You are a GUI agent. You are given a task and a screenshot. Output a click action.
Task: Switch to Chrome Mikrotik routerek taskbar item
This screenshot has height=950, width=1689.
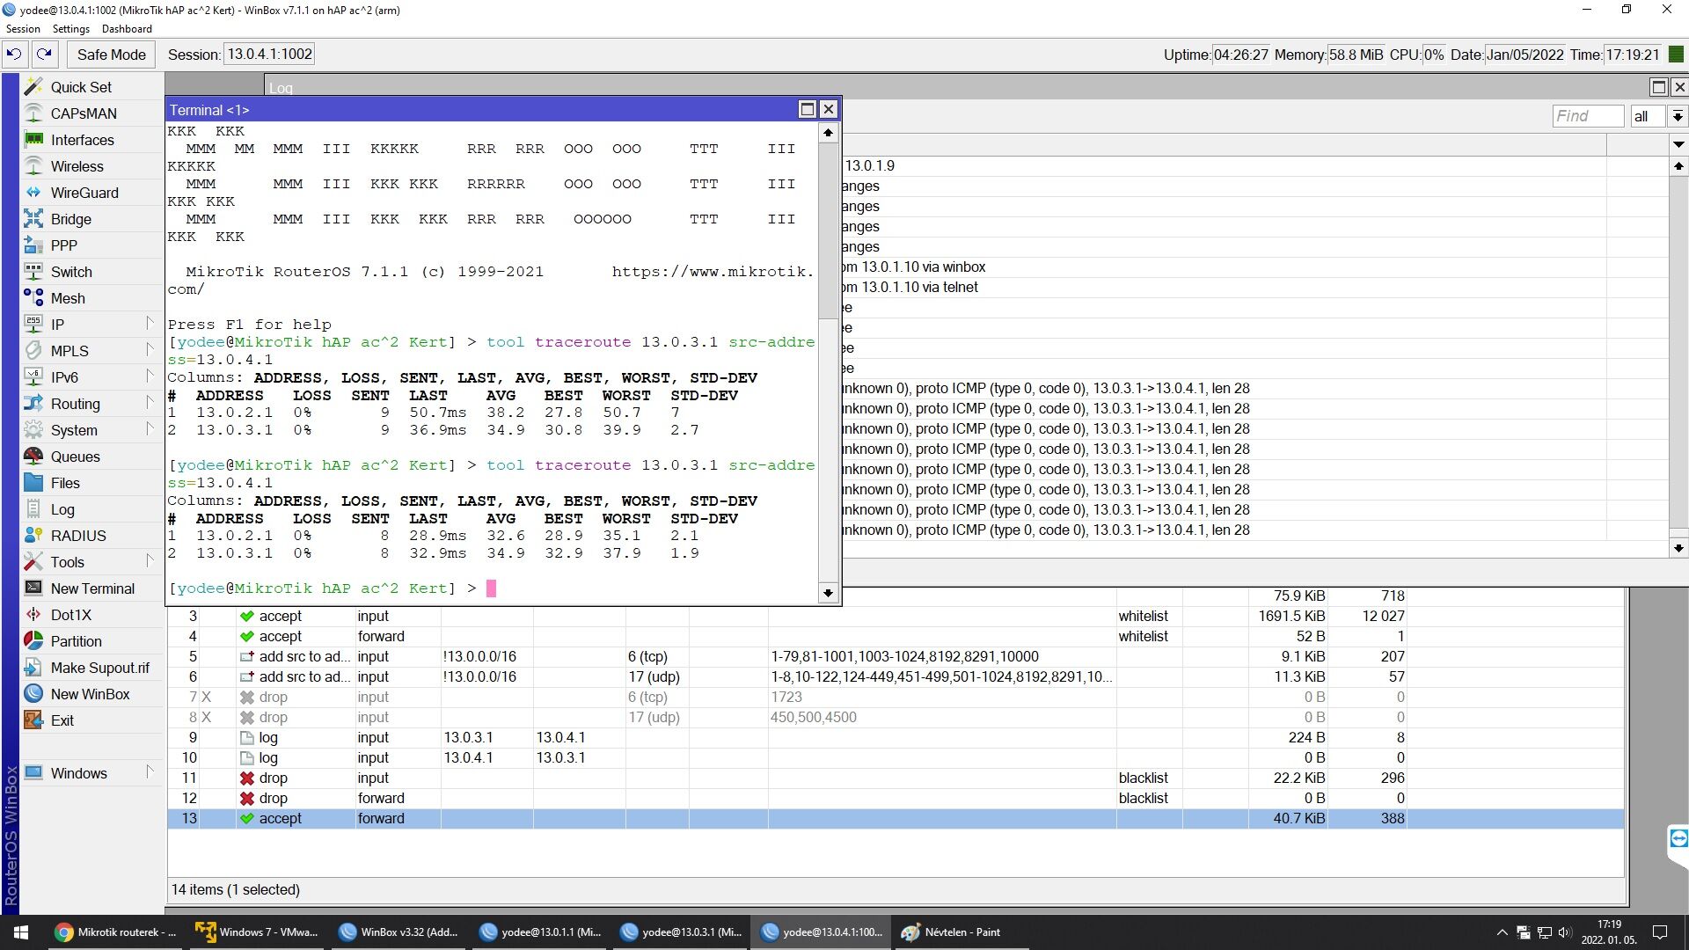coord(114,932)
